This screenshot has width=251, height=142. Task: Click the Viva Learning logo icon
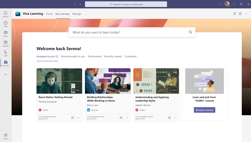[x=18, y=14]
